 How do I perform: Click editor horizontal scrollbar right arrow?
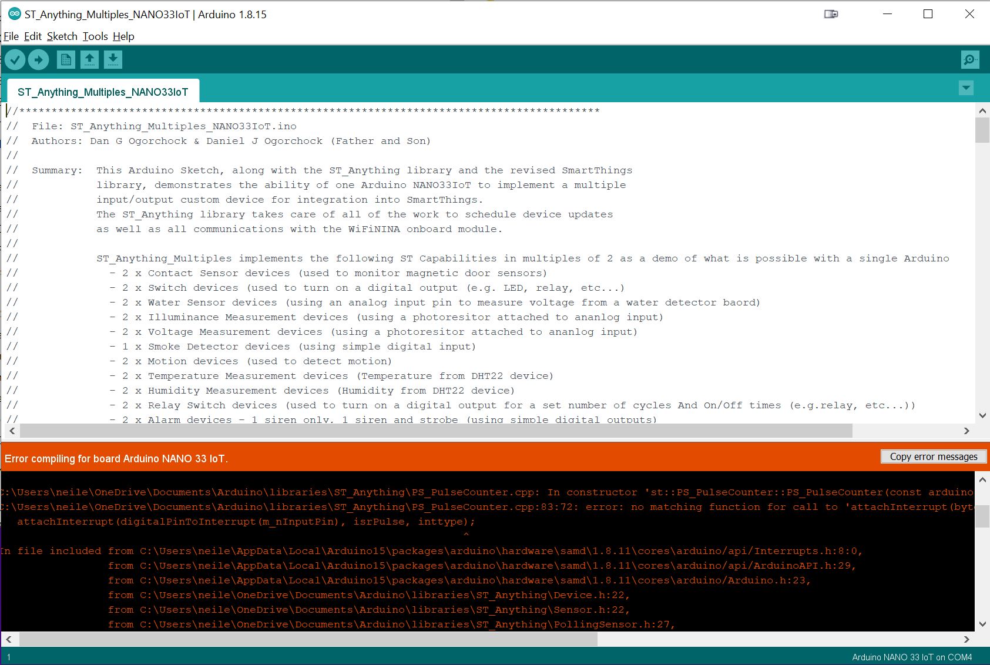967,431
